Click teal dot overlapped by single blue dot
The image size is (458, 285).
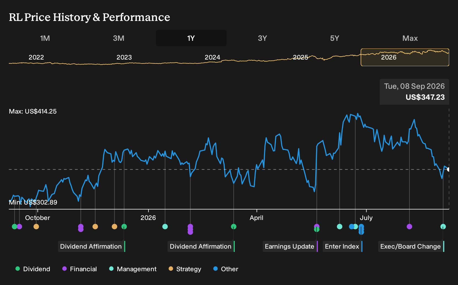pos(356,227)
